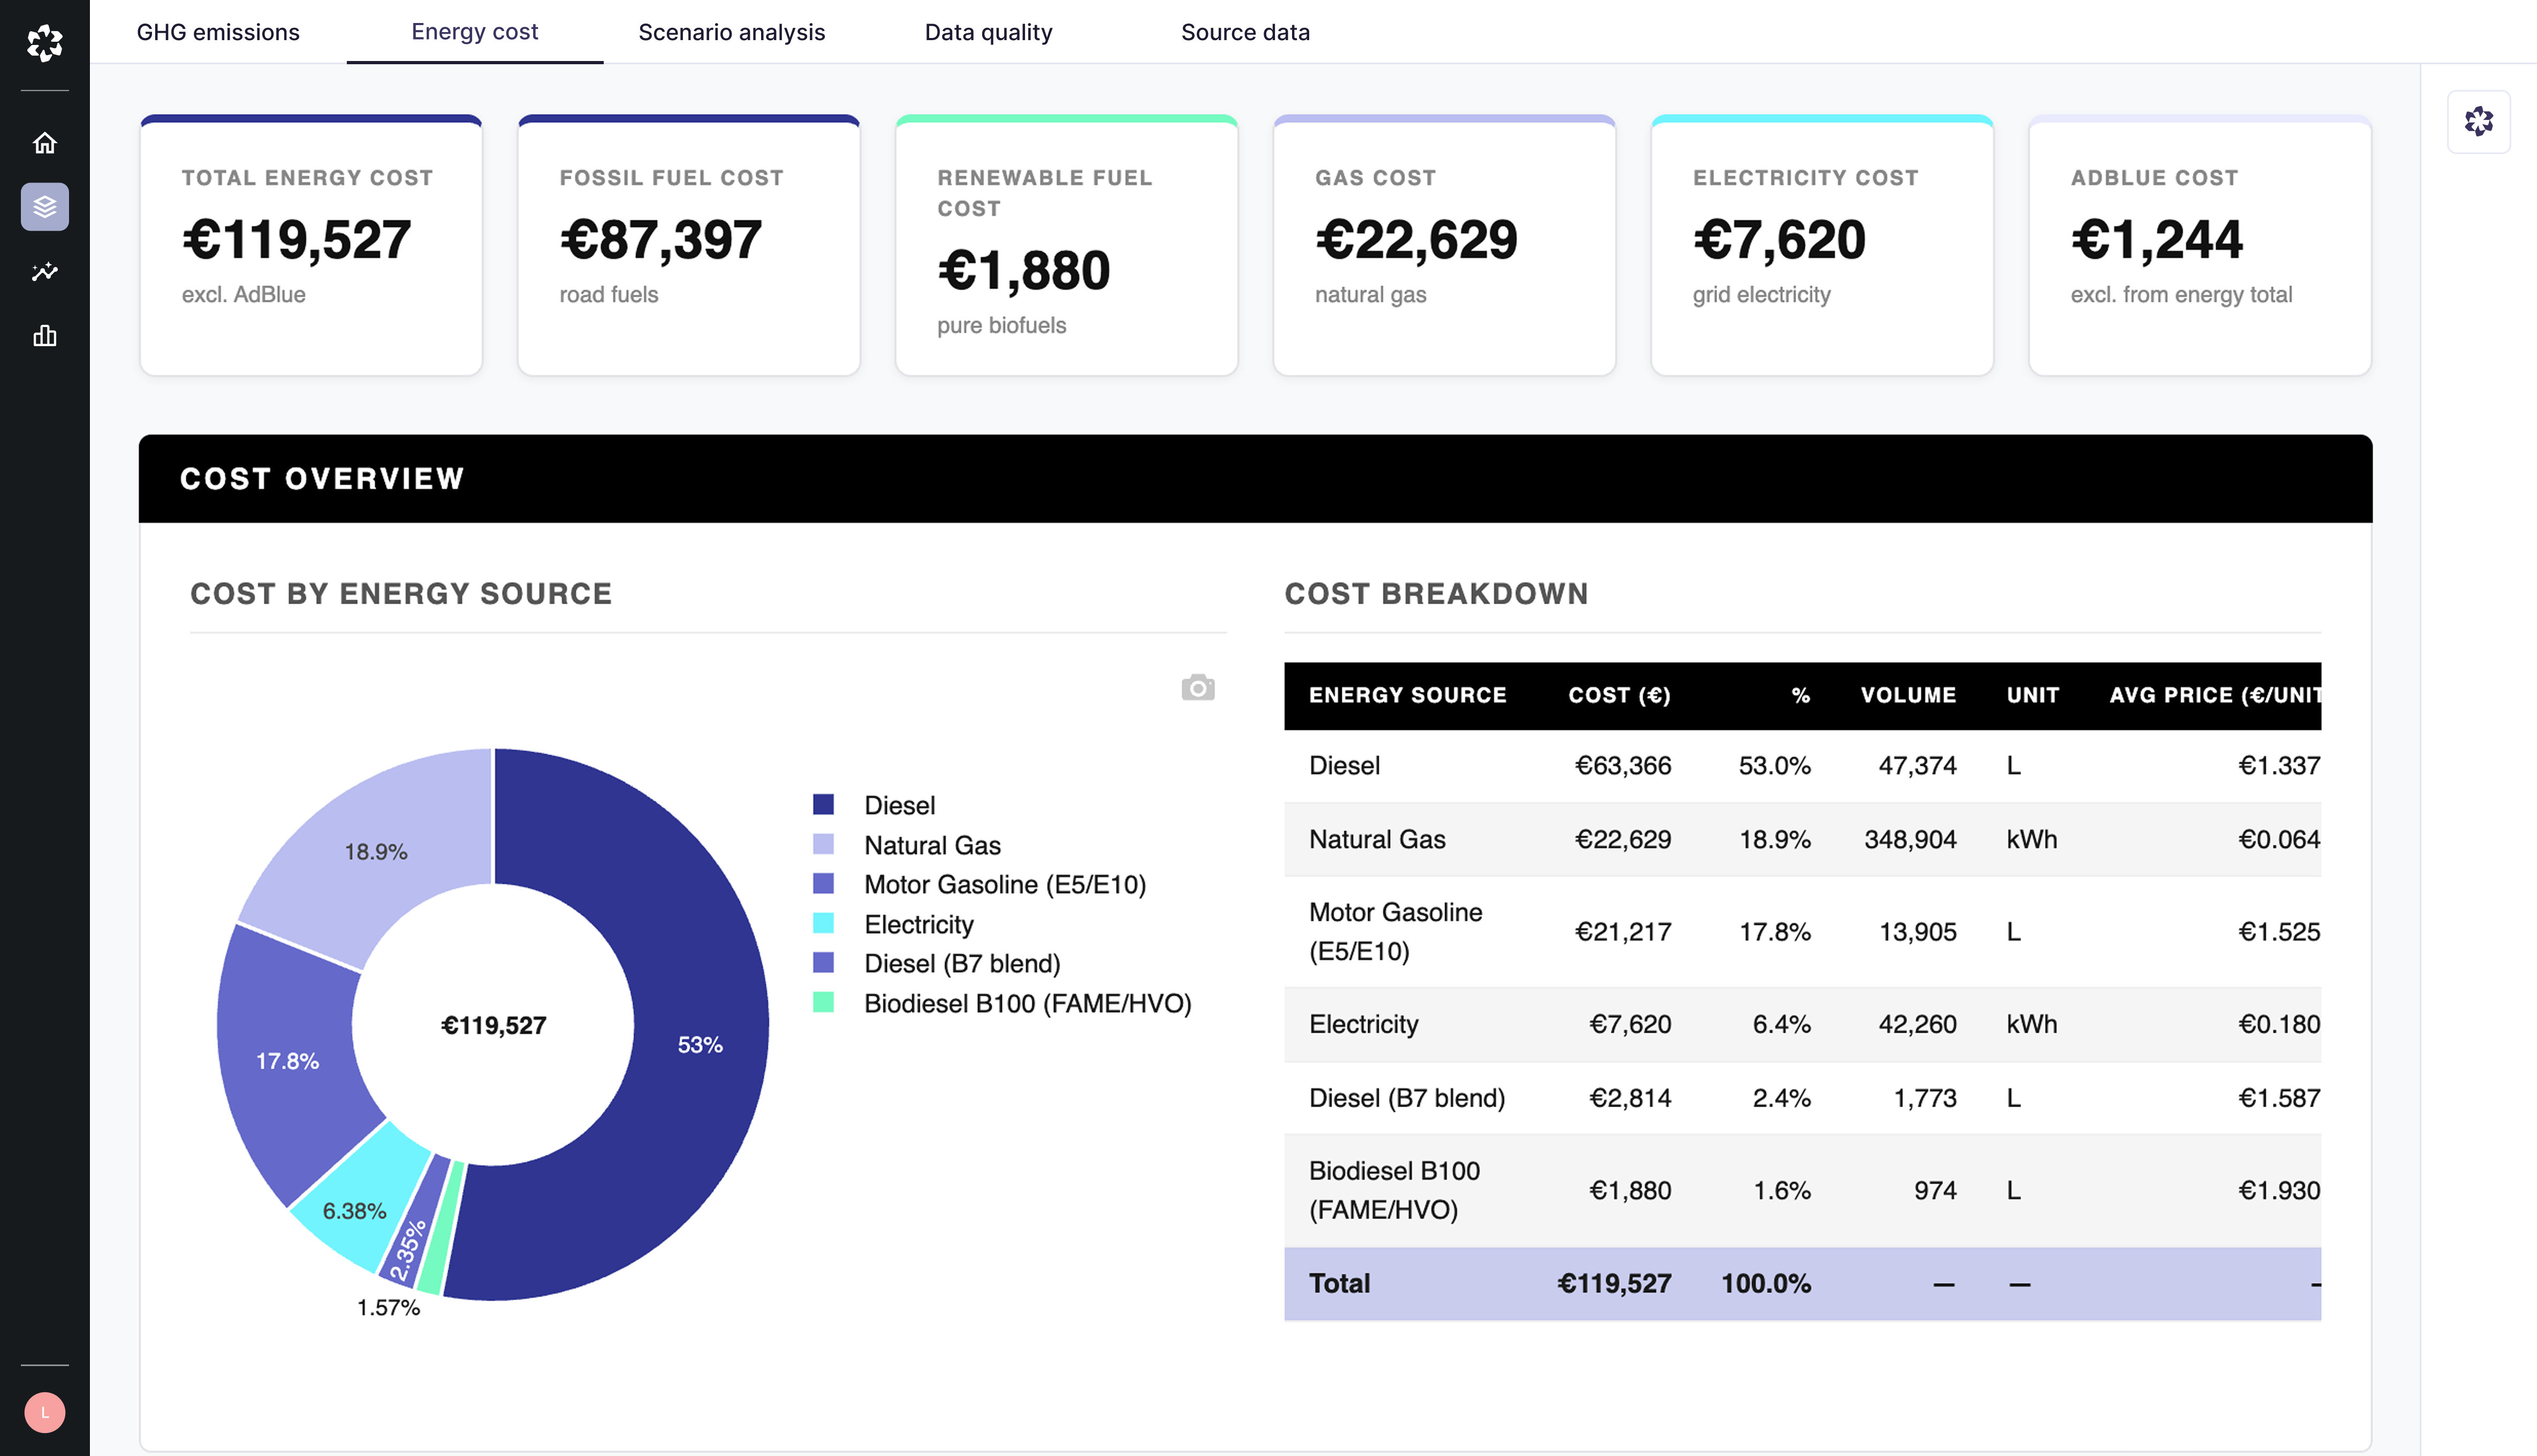Screen dimensions: 2537x1456
Task: Switch to the GHG emissions tab
Action: pos(218,32)
